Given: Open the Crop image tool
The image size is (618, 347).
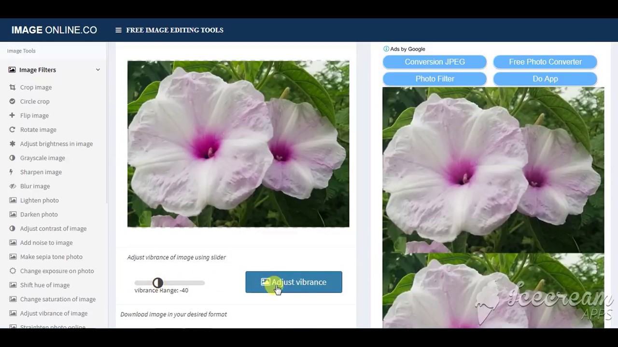Looking at the screenshot, I should coord(36,87).
